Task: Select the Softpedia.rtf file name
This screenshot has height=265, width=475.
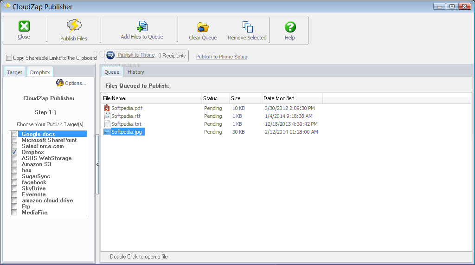Action: [x=126, y=116]
